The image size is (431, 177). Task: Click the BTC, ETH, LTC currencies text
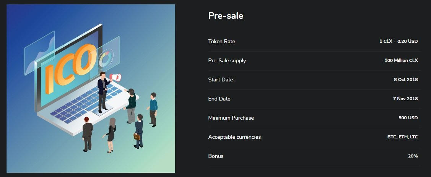[402, 137]
